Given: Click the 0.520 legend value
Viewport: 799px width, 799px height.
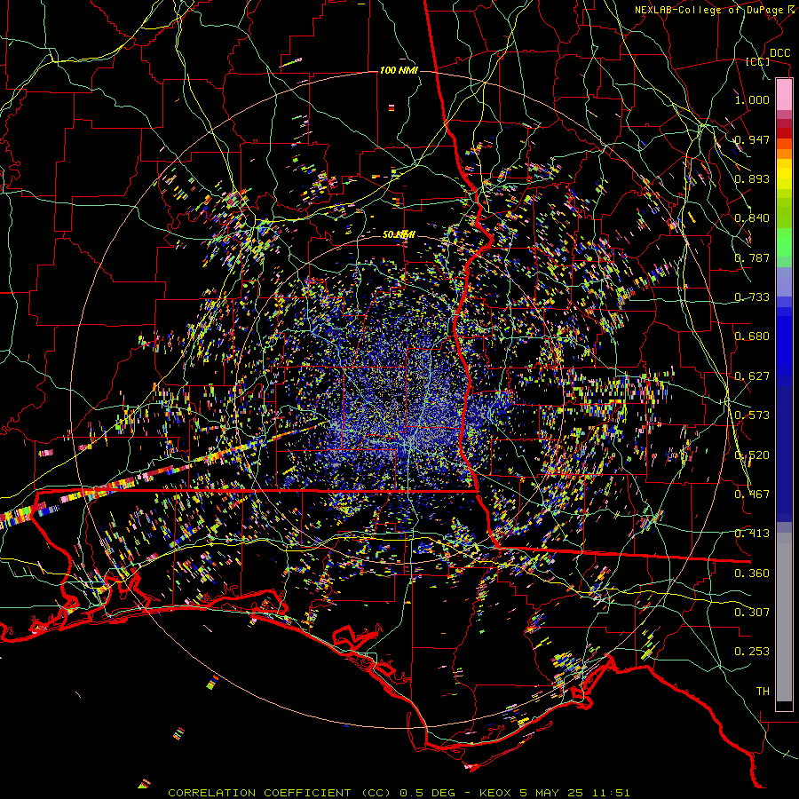Looking at the screenshot, I should 752,455.
